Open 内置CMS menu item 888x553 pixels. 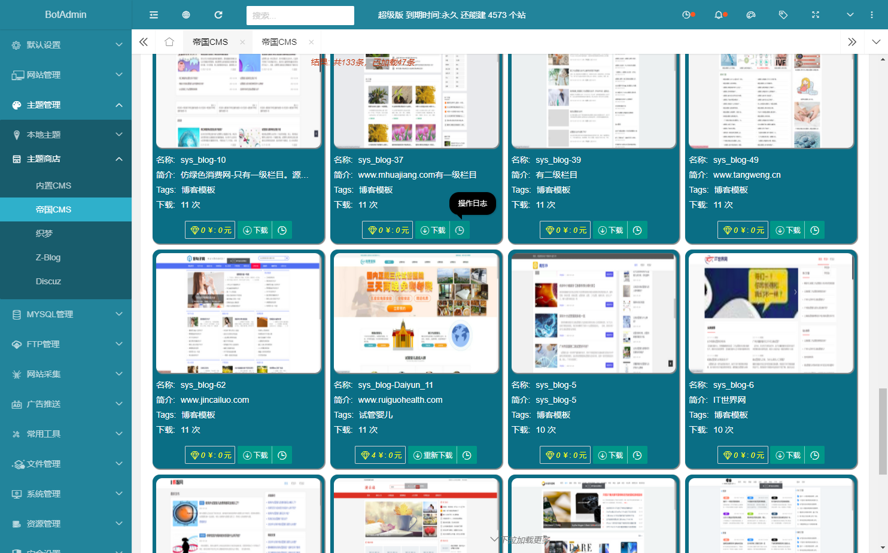66,186
